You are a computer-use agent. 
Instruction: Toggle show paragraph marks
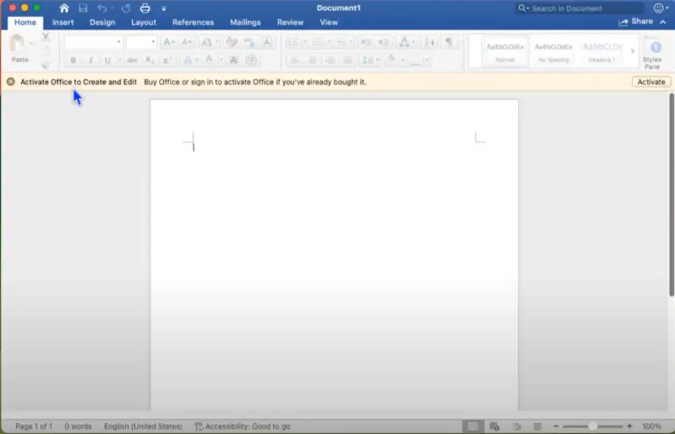(x=448, y=42)
